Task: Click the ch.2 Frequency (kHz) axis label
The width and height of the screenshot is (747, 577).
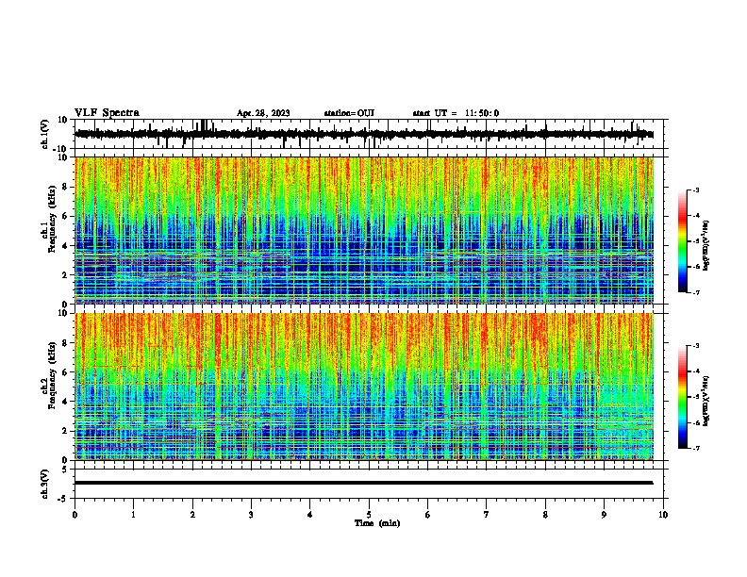Action: (x=48, y=375)
